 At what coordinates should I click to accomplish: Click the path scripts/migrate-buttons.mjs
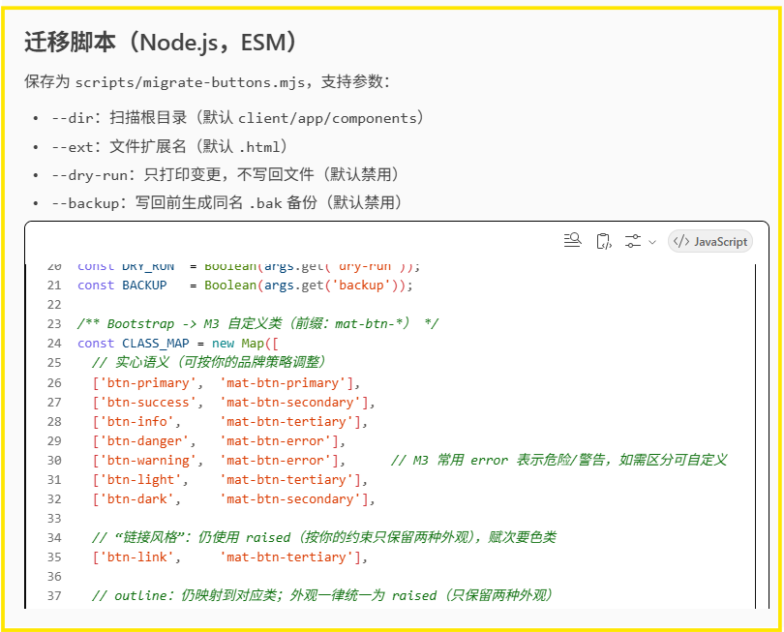pyautogui.click(x=190, y=82)
